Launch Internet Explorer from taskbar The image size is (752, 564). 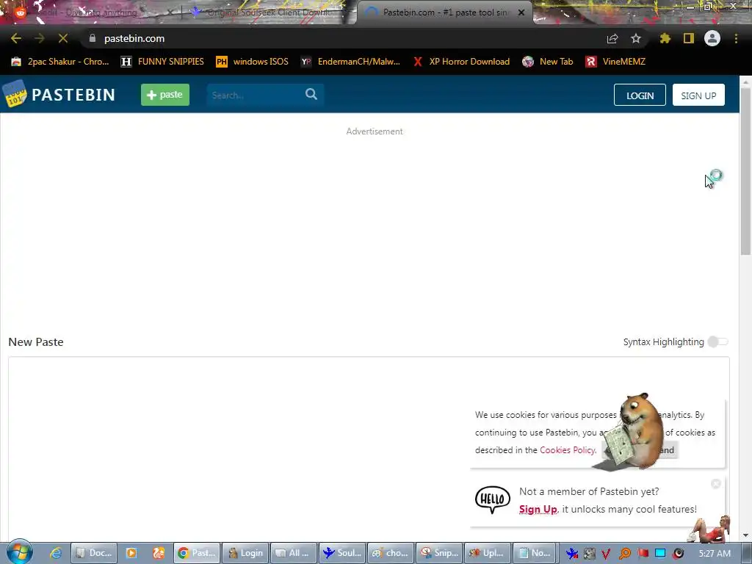tap(56, 553)
